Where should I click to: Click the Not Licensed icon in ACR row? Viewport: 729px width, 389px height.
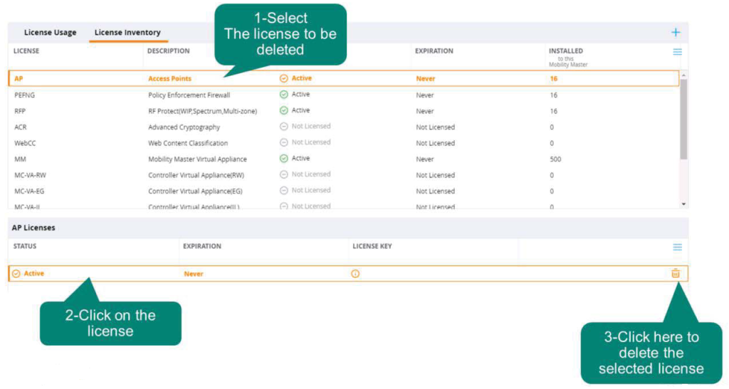284,127
